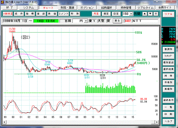Viewport: 178px width, 128px height.
Task: Click the 100% Fibonacci level label
Action: 138,33
